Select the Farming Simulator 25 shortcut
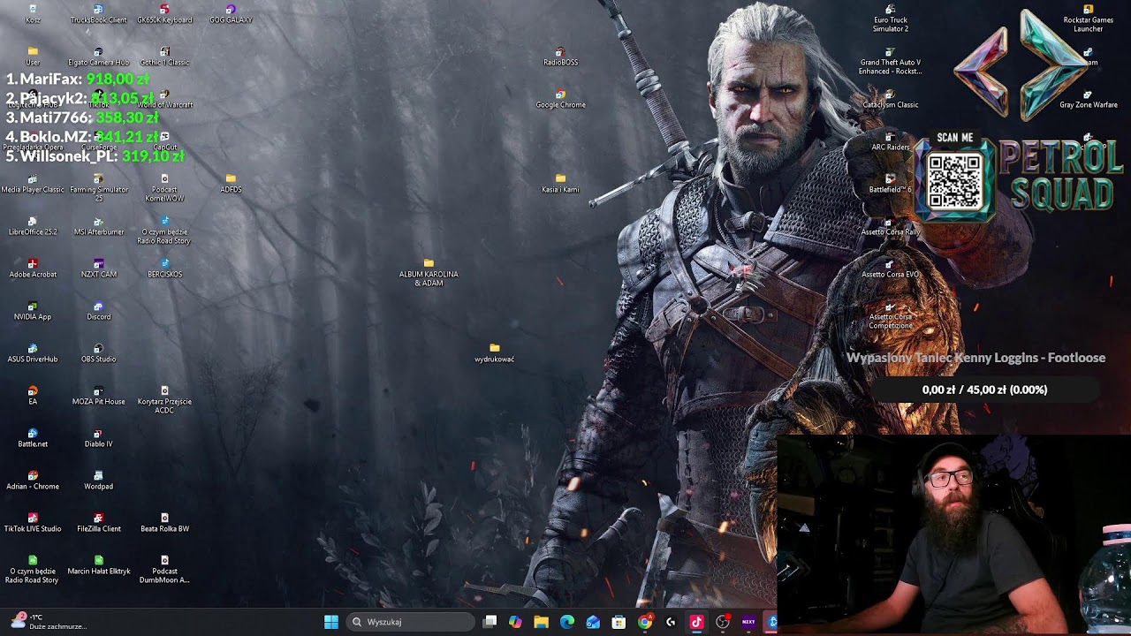 [x=98, y=187]
